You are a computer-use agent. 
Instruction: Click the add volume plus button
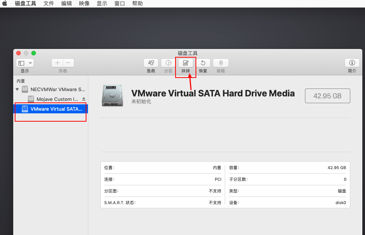pyautogui.click(x=57, y=63)
